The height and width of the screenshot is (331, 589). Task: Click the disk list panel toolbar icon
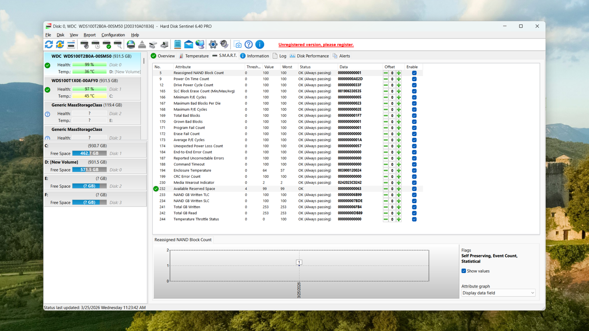click(71, 45)
